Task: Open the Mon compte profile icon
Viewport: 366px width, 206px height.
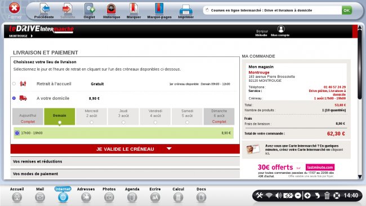Action: (x=281, y=29)
